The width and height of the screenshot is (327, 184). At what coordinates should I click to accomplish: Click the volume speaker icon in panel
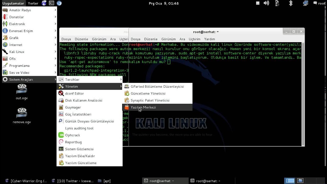point(266,3)
